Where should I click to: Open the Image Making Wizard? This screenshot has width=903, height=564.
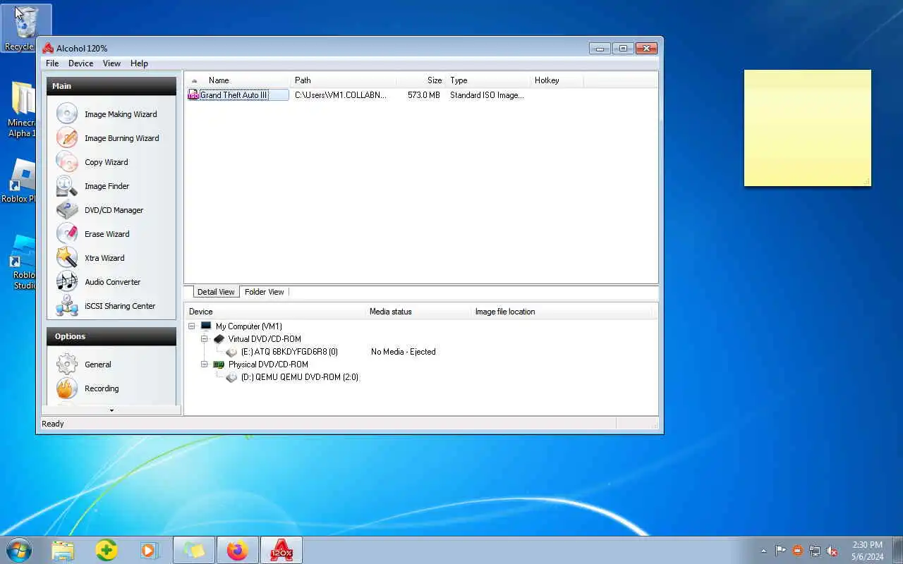pos(107,114)
